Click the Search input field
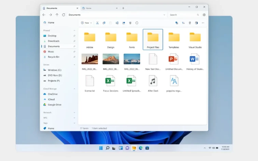 click(184, 15)
